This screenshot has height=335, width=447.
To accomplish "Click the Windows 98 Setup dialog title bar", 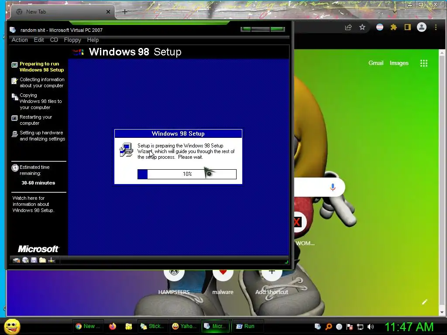I will [178, 133].
